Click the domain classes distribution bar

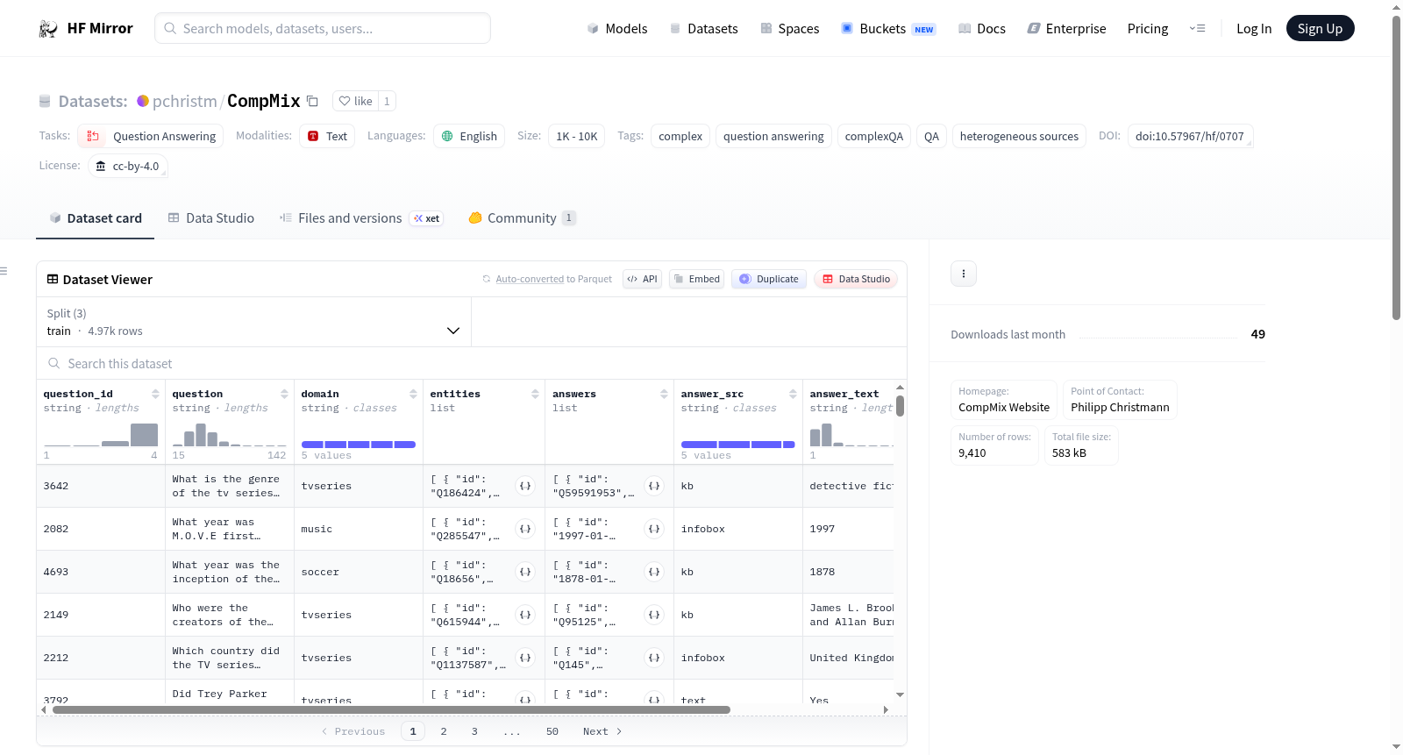point(359,445)
